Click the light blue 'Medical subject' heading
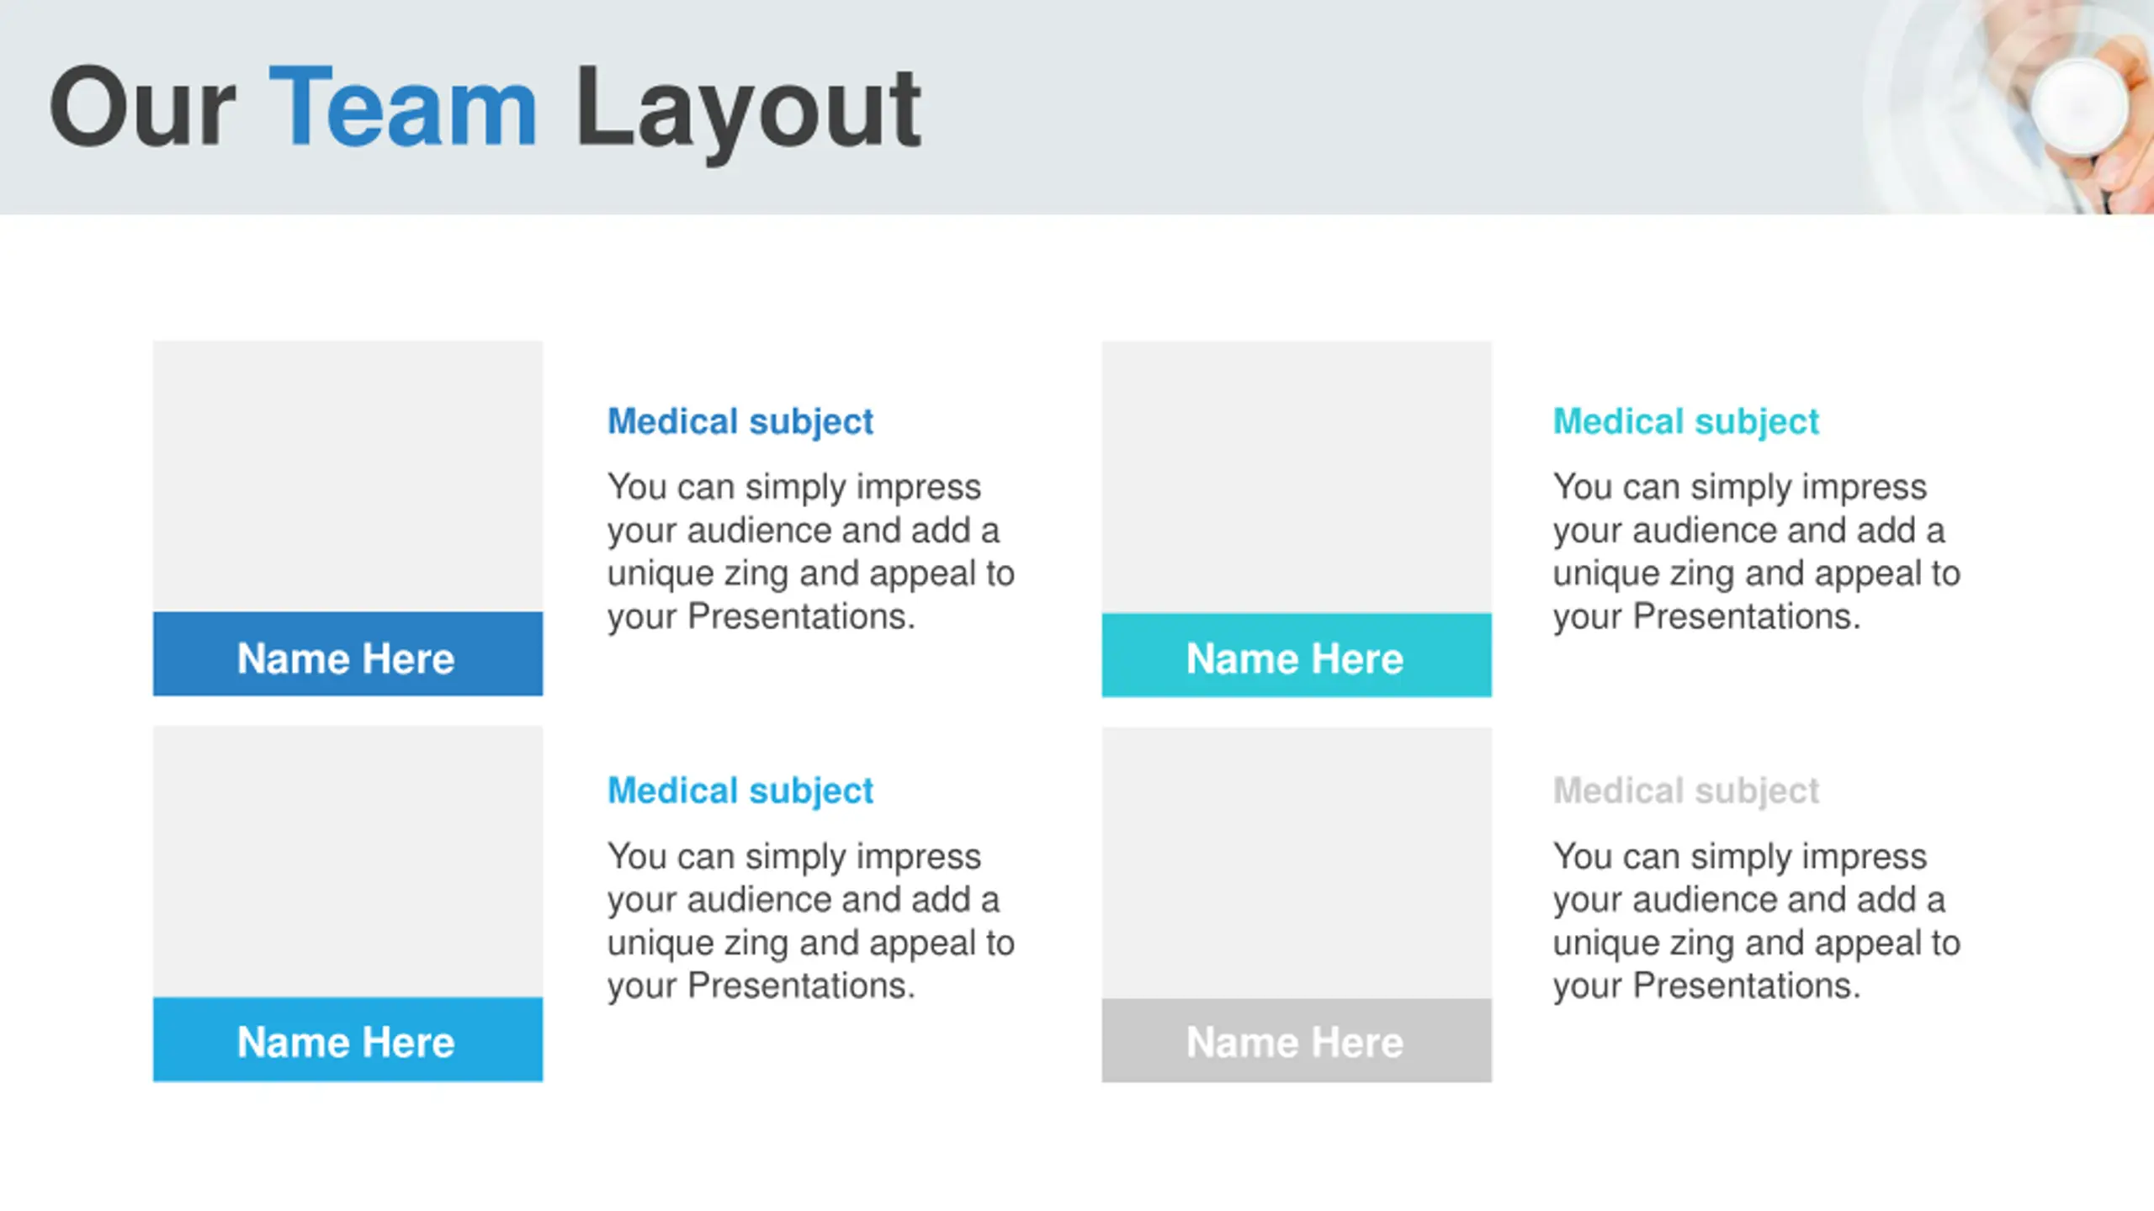 (x=740, y=791)
